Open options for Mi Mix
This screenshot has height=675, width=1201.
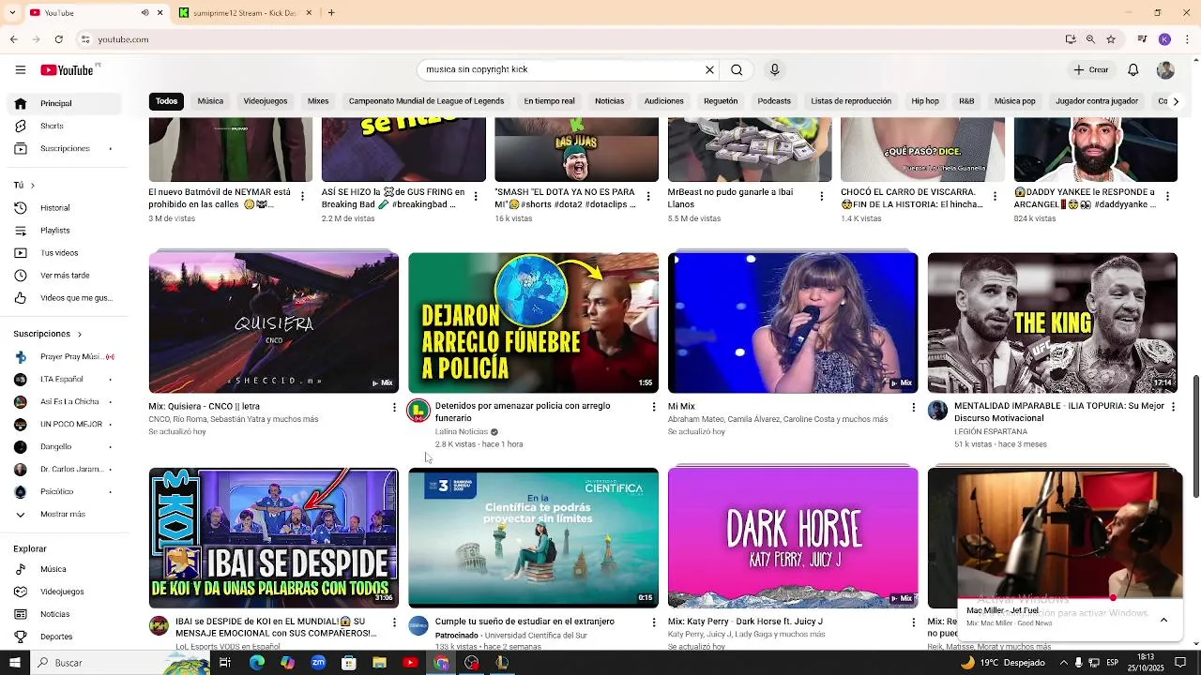[914, 407]
